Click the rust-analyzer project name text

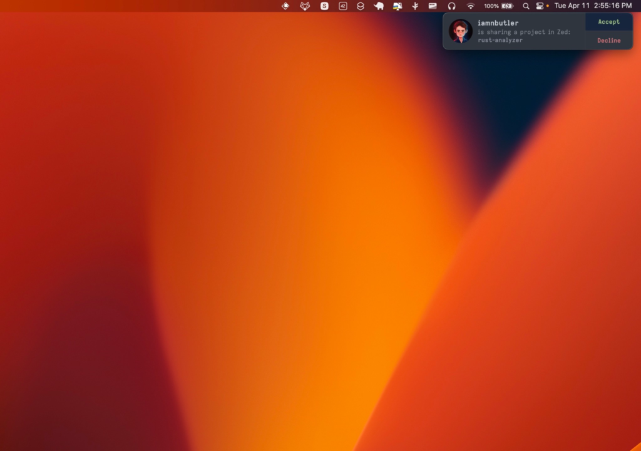click(x=500, y=40)
